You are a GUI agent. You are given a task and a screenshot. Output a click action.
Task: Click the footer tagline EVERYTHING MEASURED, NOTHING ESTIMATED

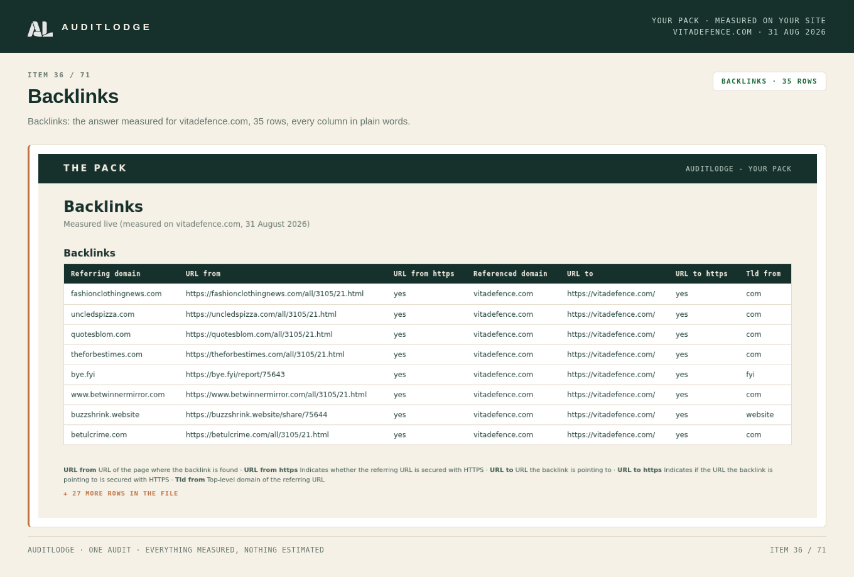click(235, 550)
